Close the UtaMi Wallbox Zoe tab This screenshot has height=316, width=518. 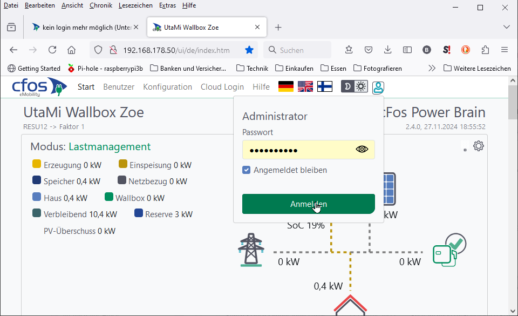(257, 27)
